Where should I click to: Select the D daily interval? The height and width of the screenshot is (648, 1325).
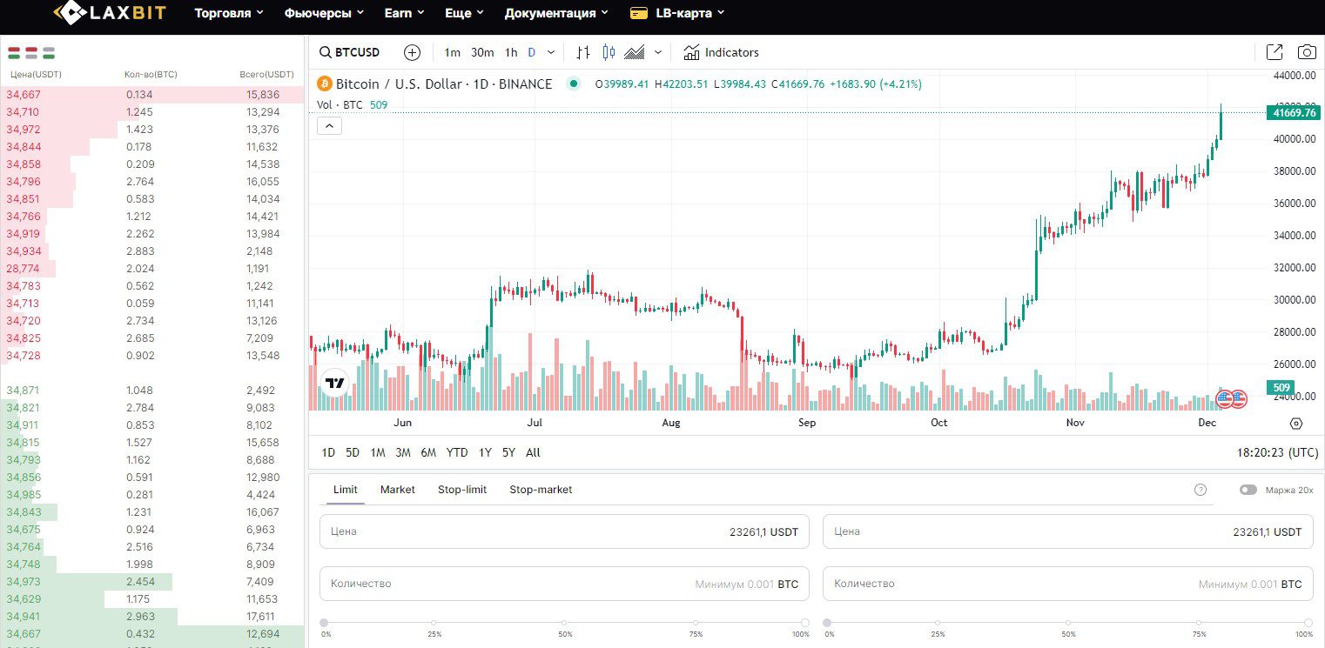[x=532, y=52]
